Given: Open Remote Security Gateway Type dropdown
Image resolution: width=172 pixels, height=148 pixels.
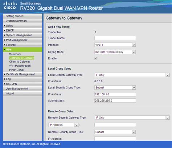Looking at the screenshot, I should pyautogui.click(x=132, y=118).
